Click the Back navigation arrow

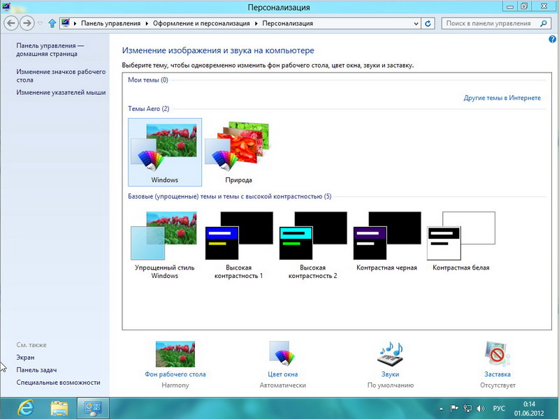coord(11,24)
